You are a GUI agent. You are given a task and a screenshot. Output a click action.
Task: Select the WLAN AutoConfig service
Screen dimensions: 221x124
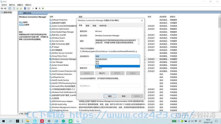[x=59, y=104]
